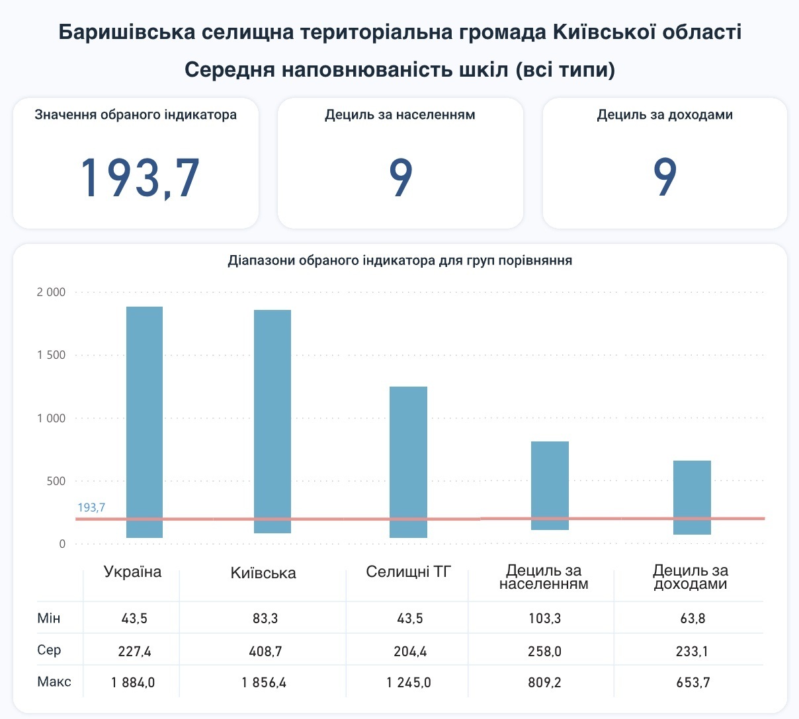Image resolution: width=799 pixels, height=719 pixels.
Task: Select the income decile card showing 9
Action: [665, 163]
